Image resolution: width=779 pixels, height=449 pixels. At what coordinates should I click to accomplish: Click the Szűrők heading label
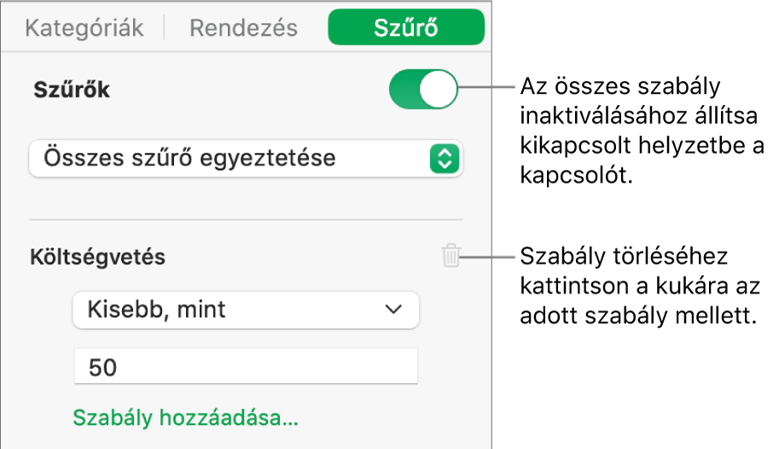pyautogui.click(x=72, y=90)
